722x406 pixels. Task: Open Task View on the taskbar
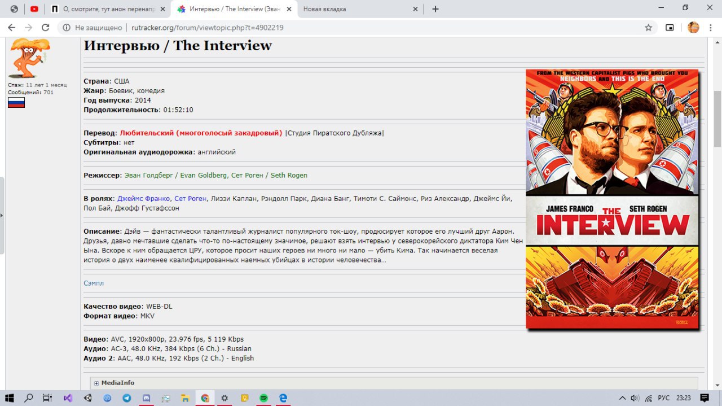coord(48,398)
